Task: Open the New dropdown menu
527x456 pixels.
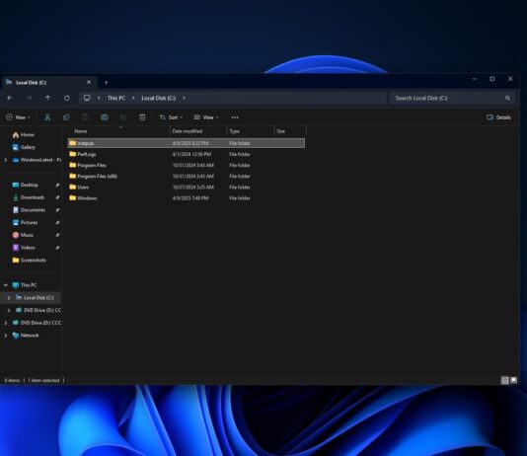Action: coord(18,117)
